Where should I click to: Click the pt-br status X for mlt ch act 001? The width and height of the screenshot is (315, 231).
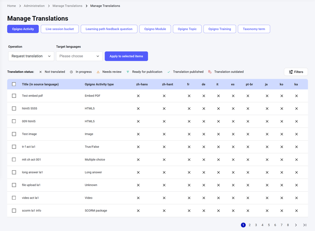coord(248,160)
